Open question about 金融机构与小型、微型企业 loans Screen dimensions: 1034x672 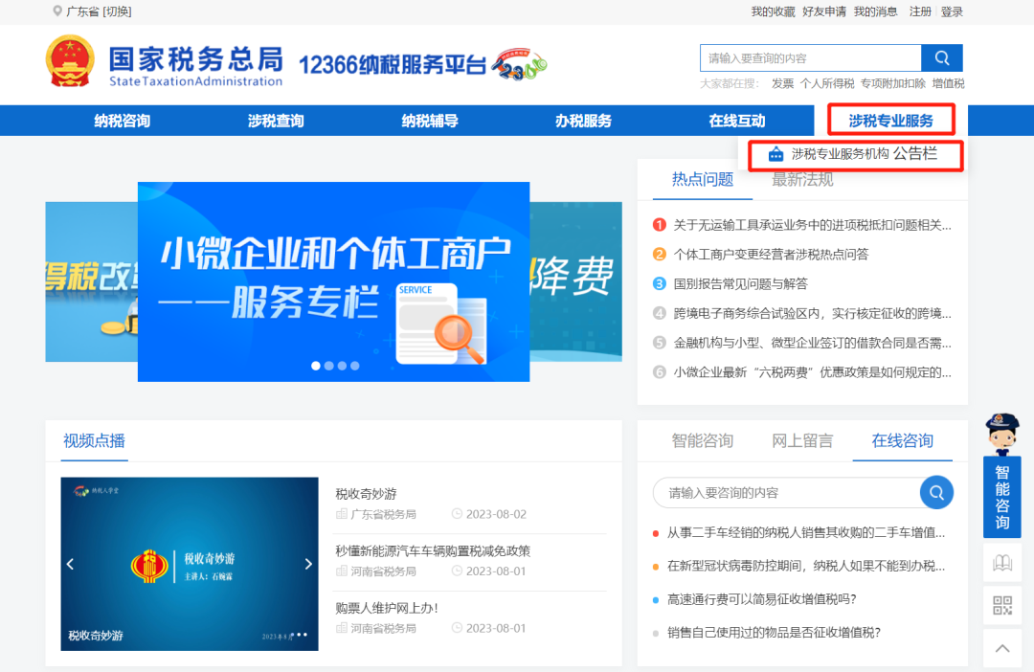click(x=813, y=343)
